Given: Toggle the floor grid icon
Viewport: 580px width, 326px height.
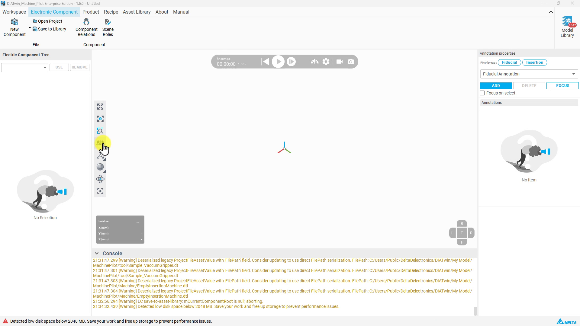Looking at the screenshot, I should (x=100, y=143).
